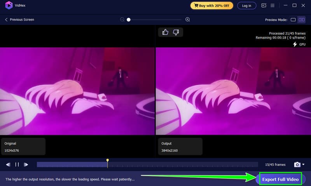Step back one frame
This screenshot has height=186, width=311.
[x=8, y=165]
